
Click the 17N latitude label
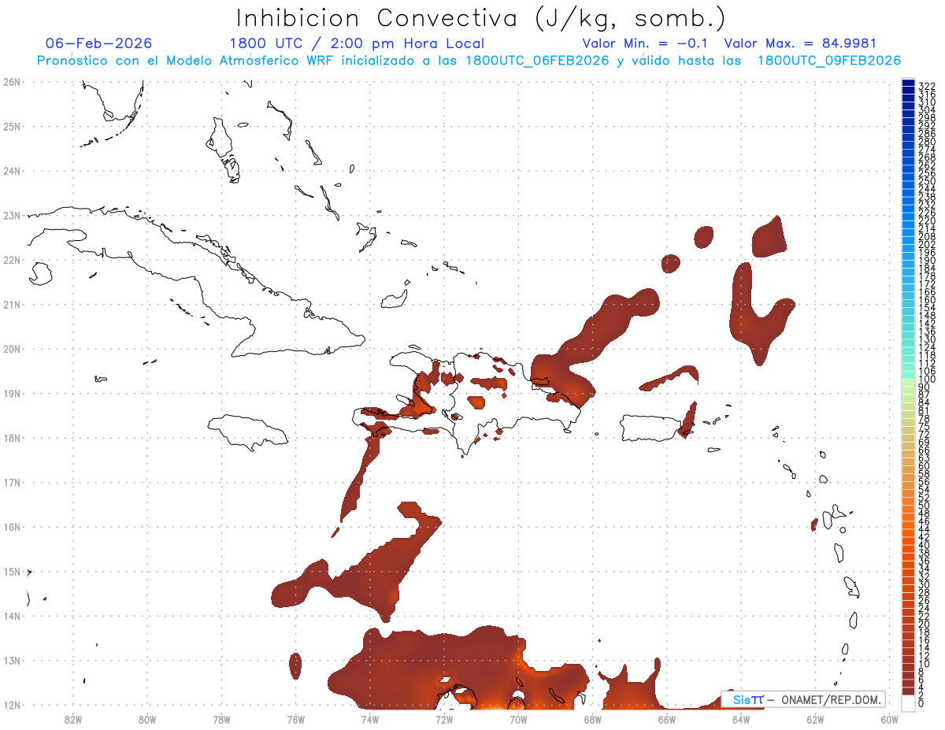[11, 482]
